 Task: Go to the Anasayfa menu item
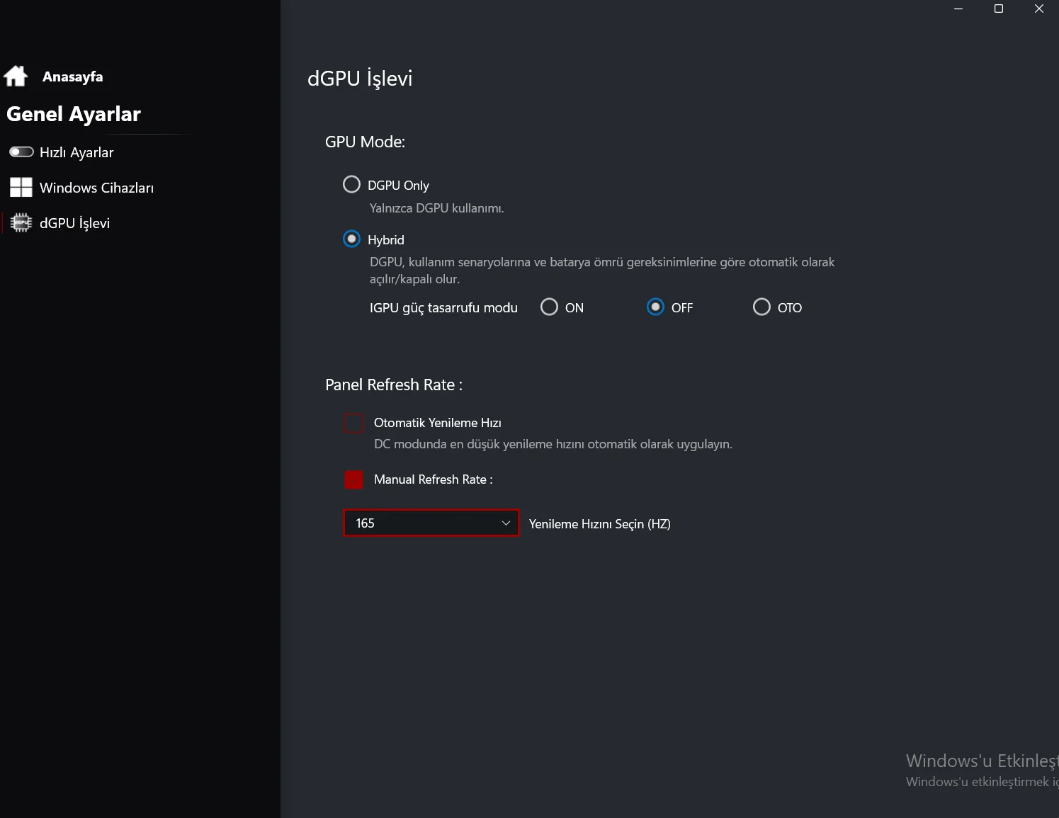[x=72, y=76]
